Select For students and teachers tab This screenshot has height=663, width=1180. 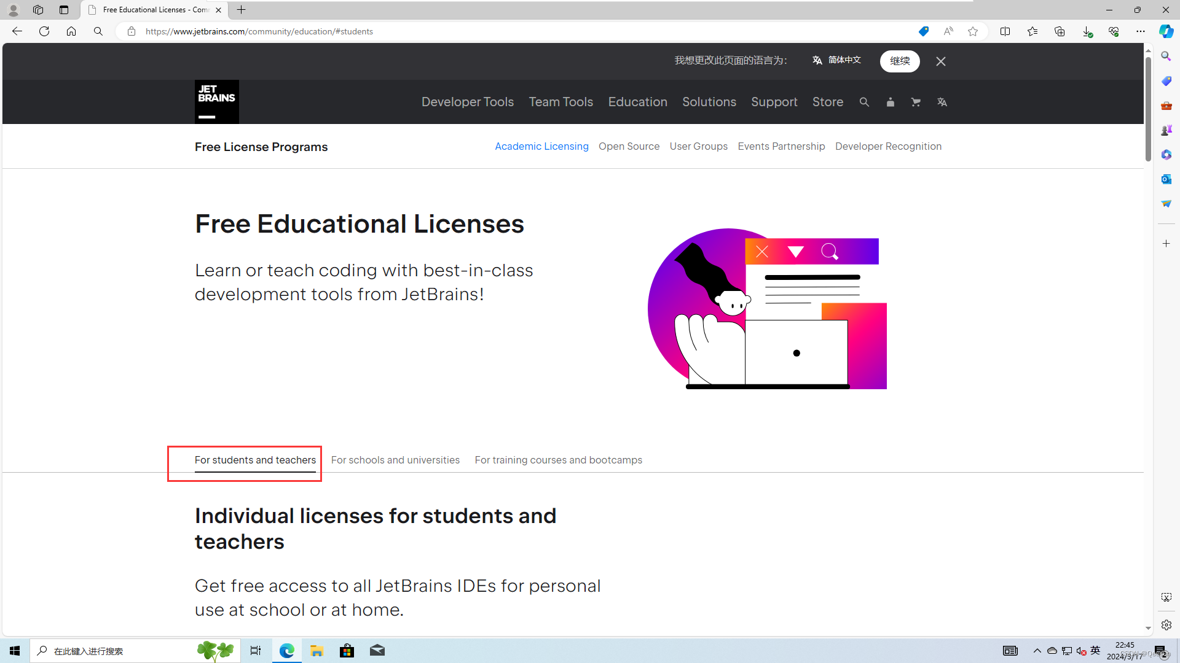pos(255,460)
